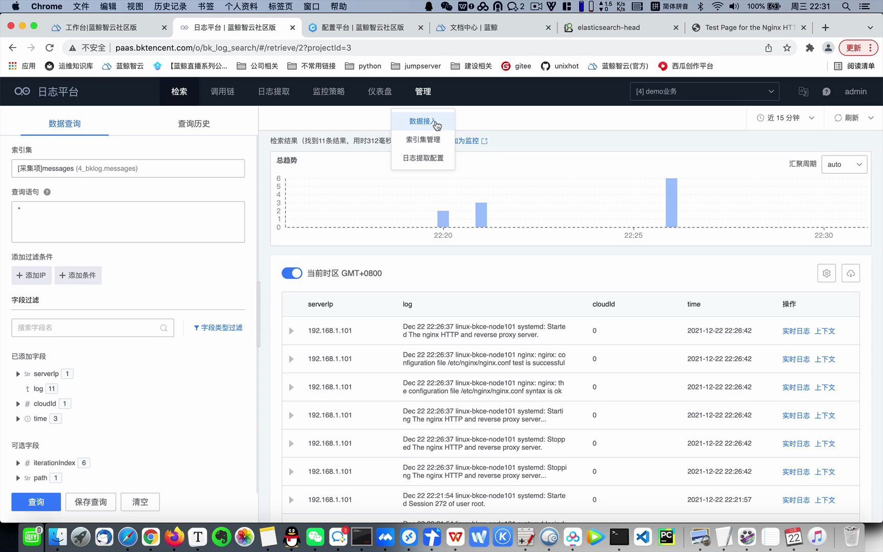Click the admin user name in header

(855, 91)
